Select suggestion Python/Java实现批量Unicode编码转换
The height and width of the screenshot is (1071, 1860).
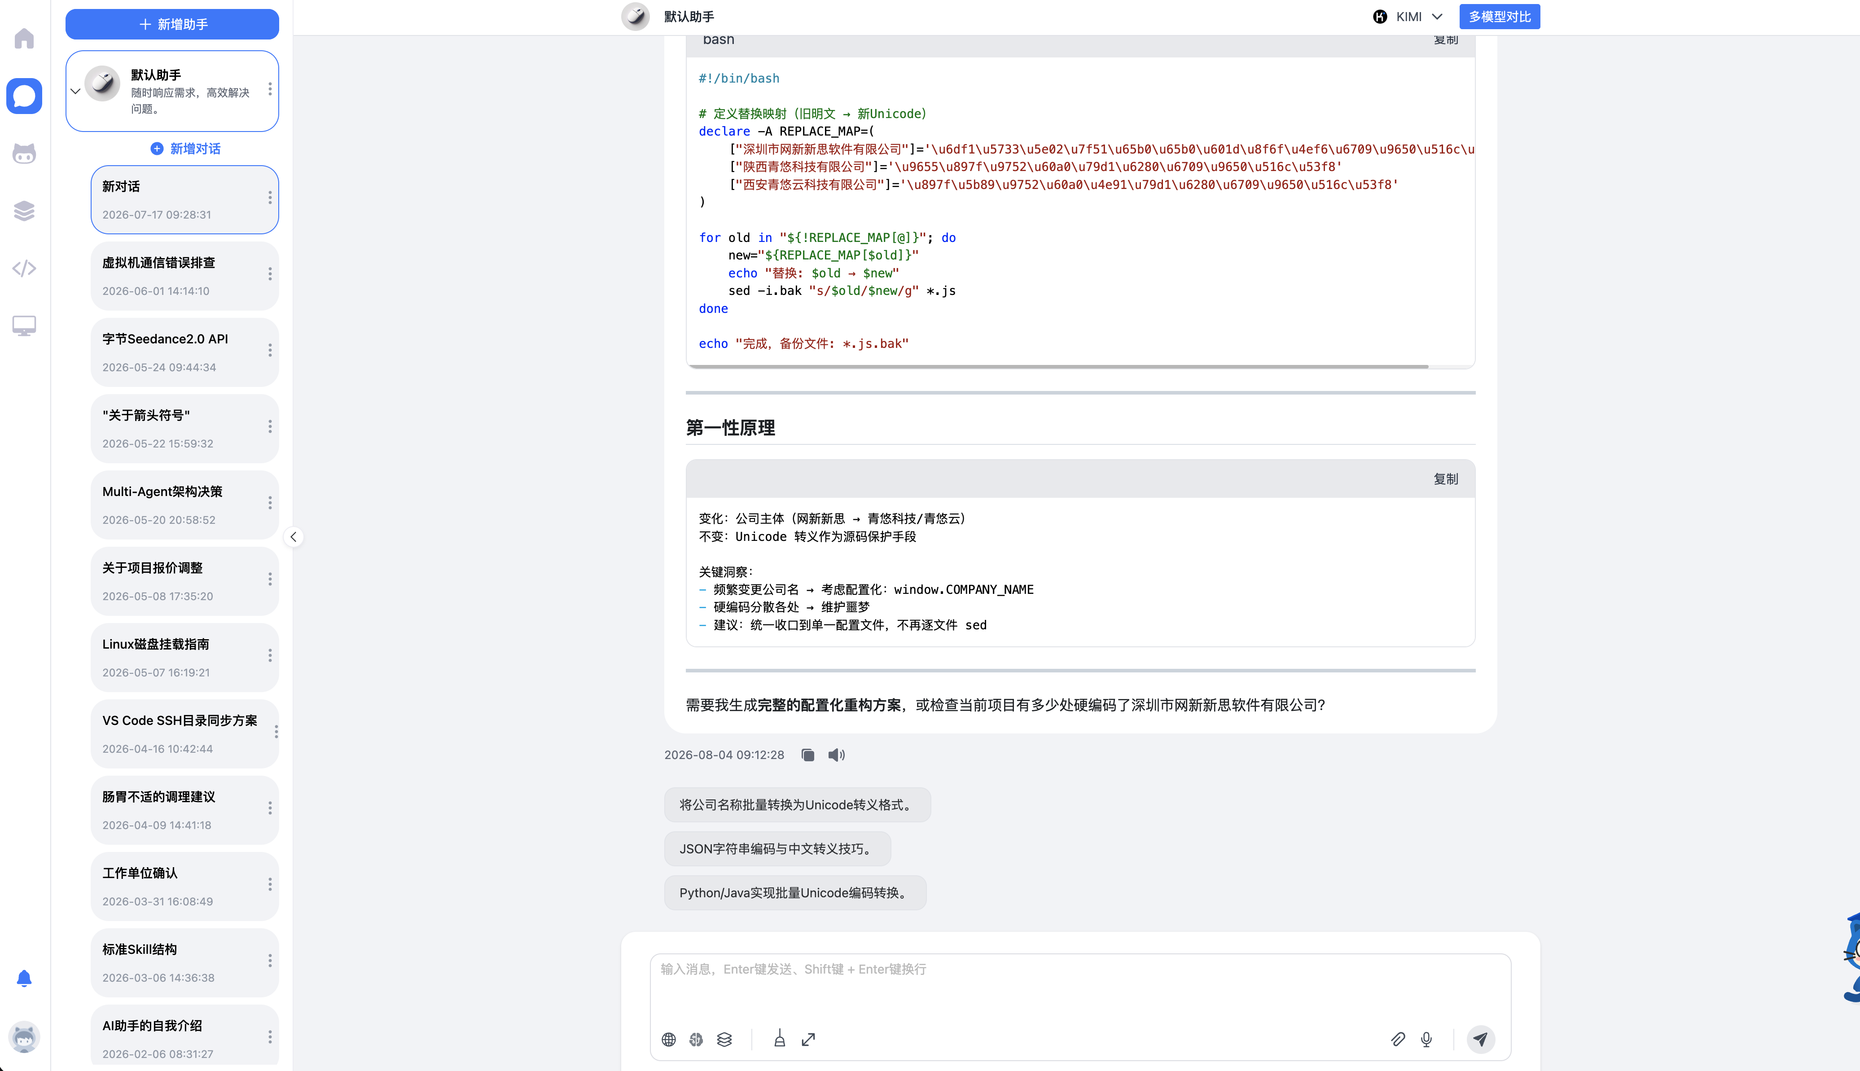tap(795, 893)
